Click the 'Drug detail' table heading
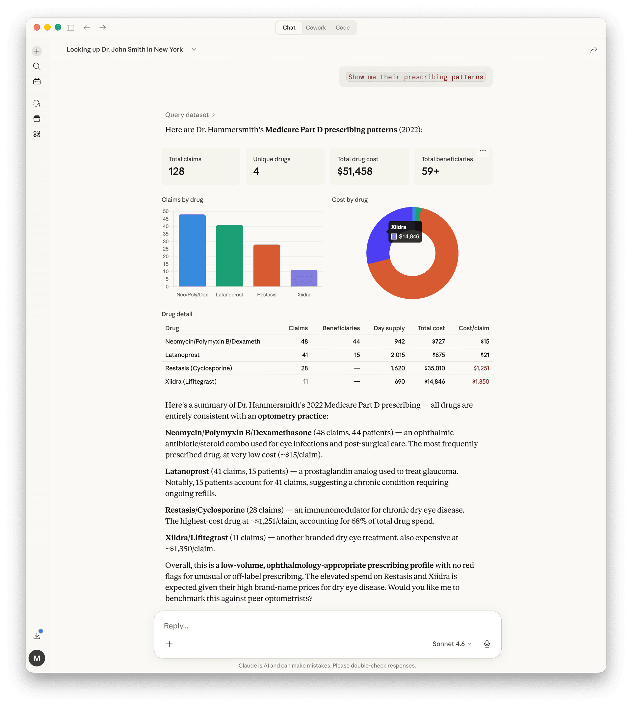This screenshot has height=707, width=632. (177, 314)
